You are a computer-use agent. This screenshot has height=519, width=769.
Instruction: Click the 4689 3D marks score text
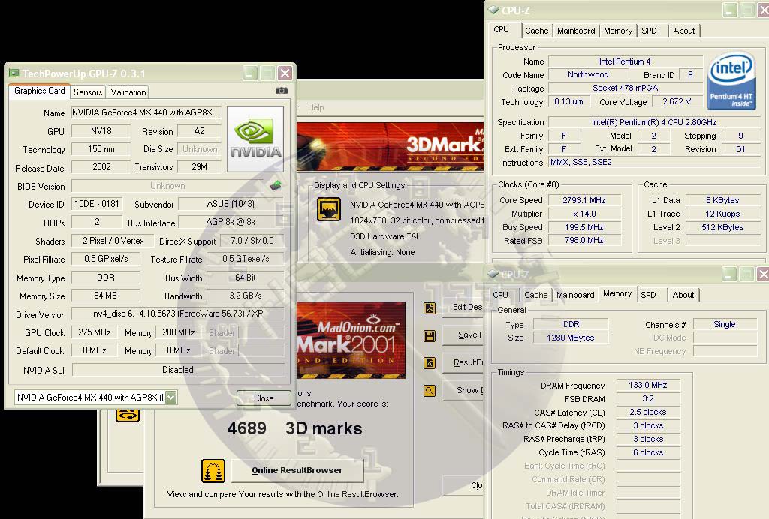[294, 428]
